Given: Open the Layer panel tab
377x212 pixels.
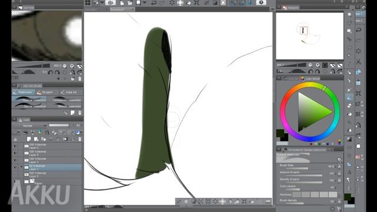Looking at the screenshot, I should (x=24, y=120).
